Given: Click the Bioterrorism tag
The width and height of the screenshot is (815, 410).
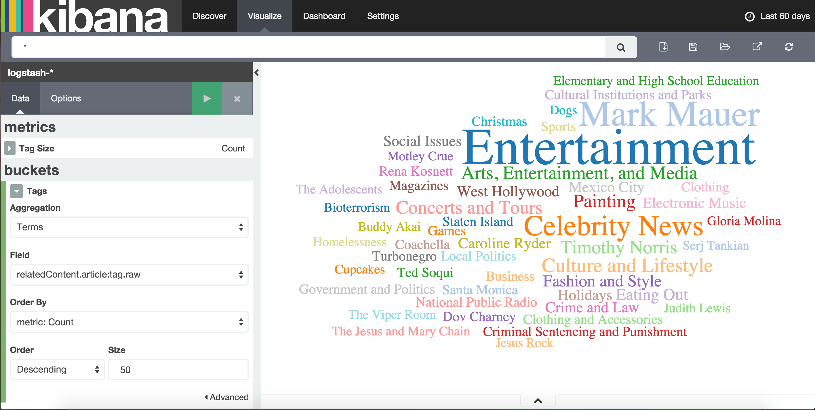Looking at the screenshot, I should click(357, 208).
